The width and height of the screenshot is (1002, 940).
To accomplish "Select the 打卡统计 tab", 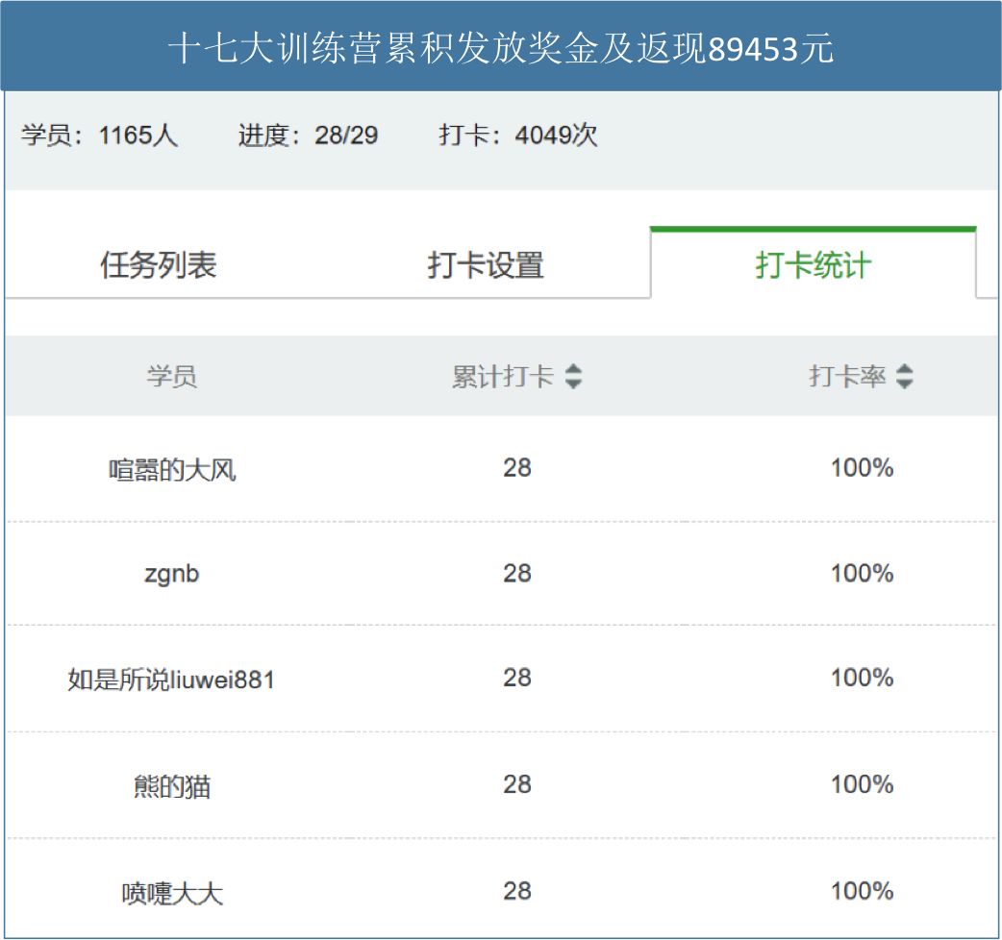I will coord(813,264).
